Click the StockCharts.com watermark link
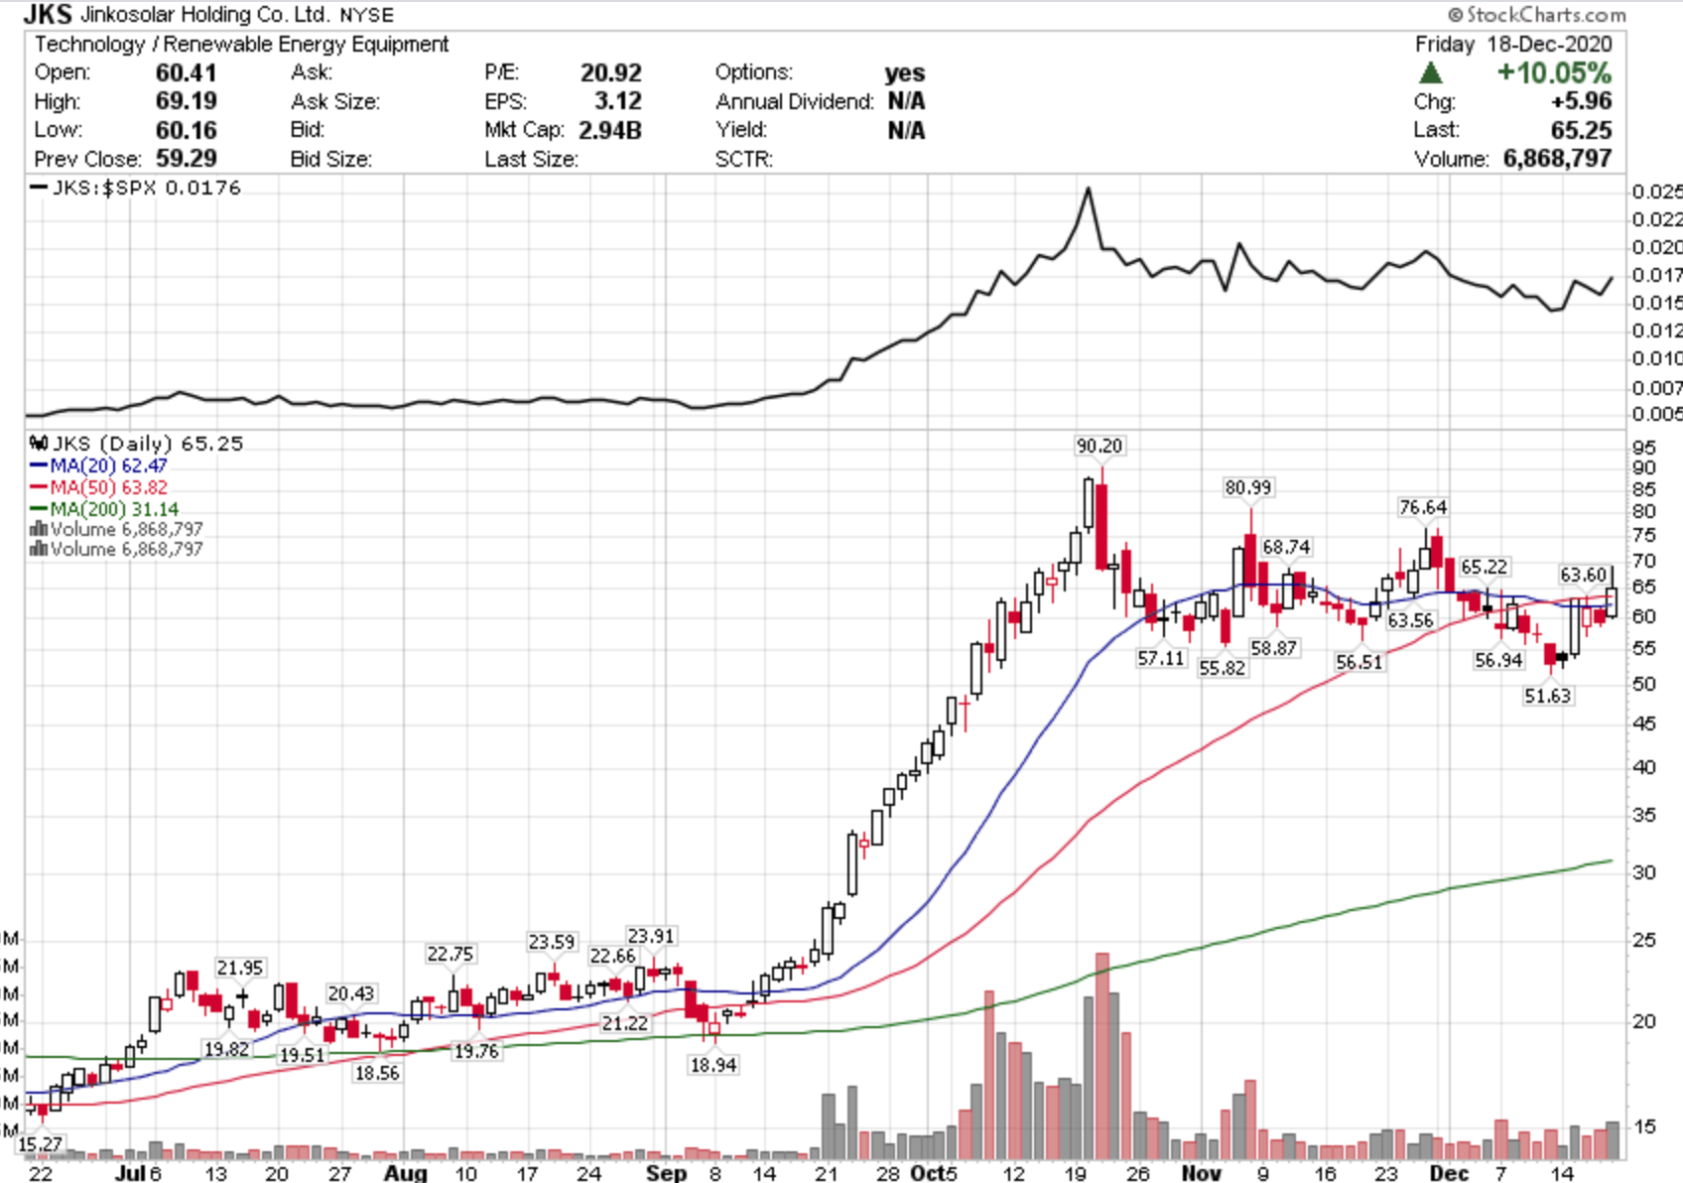The image size is (1683, 1183). click(1536, 14)
